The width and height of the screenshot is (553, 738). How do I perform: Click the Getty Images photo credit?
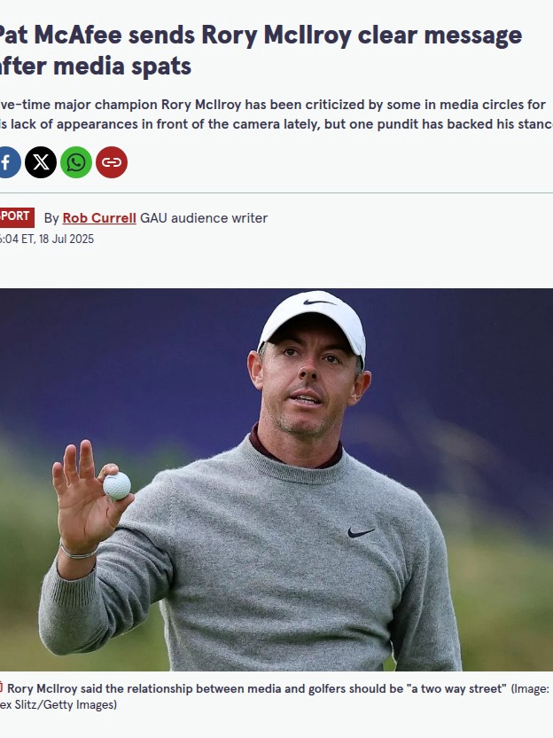58,704
